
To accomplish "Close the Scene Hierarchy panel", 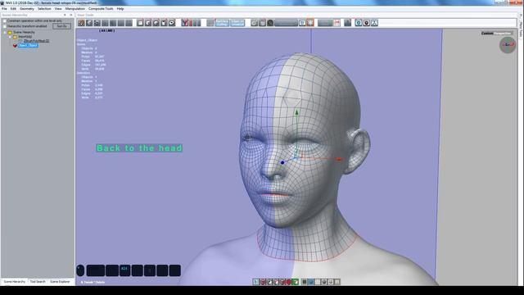I will (71, 15).
